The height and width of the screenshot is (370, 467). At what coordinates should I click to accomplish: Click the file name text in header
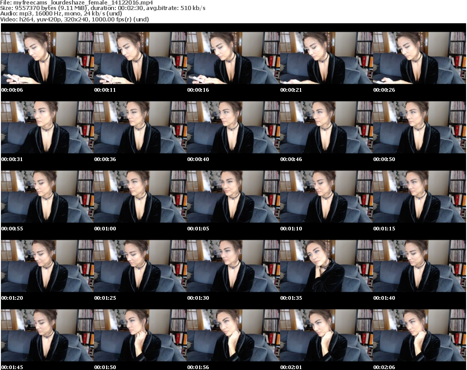pos(77,3)
